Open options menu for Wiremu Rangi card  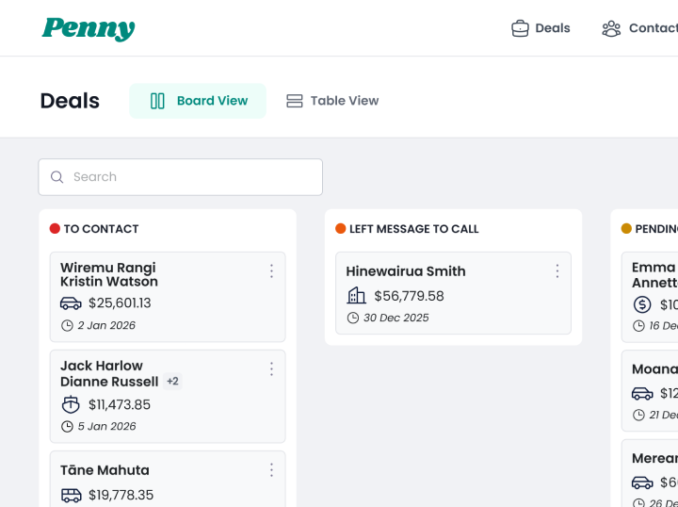pos(271,270)
